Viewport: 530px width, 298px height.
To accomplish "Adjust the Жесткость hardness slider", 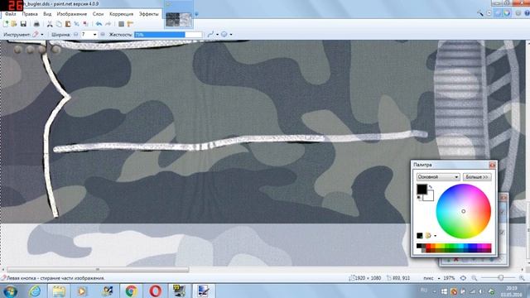I will (x=168, y=35).
